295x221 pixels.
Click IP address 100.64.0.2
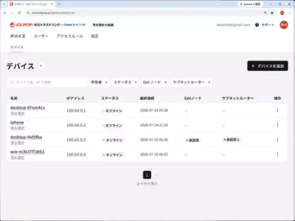coord(76,125)
